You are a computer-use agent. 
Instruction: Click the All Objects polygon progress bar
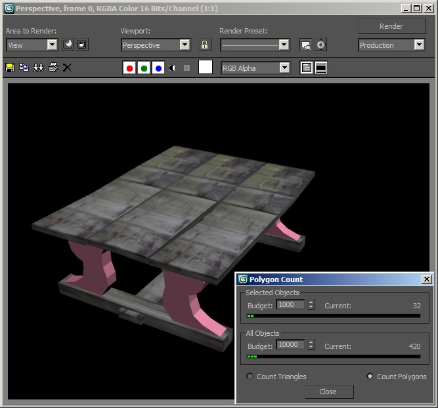334,356
